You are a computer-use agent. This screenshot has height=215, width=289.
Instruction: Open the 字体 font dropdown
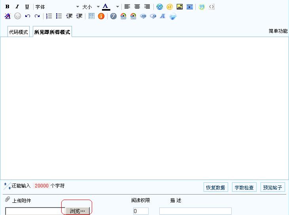coord(57,7)
